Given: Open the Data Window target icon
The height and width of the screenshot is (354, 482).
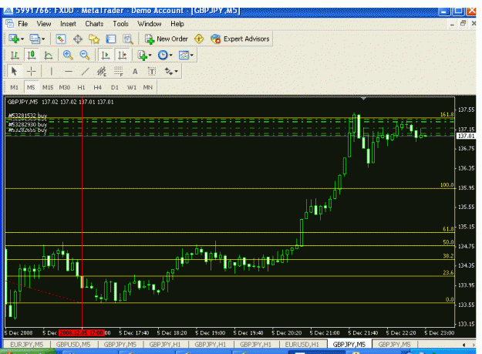Looking at the screenshot, I should click(78, 39).
